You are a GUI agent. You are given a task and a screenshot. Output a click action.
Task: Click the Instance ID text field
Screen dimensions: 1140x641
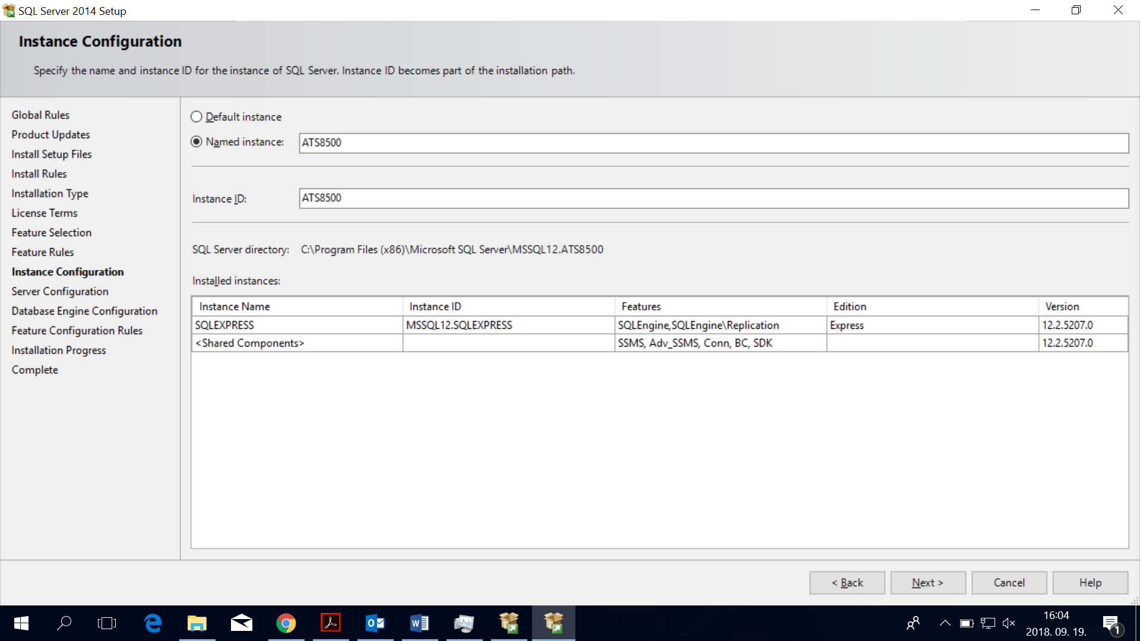(712, 198)
